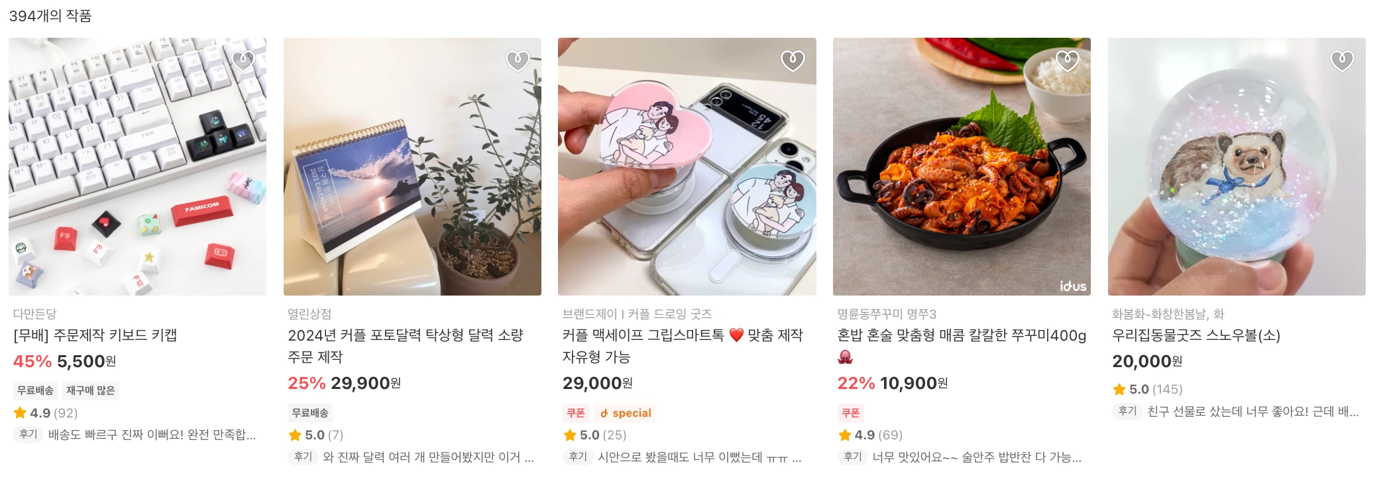
Task: Click the heart icon on the keyboard keycap product
Action: (x=243, y=60)
